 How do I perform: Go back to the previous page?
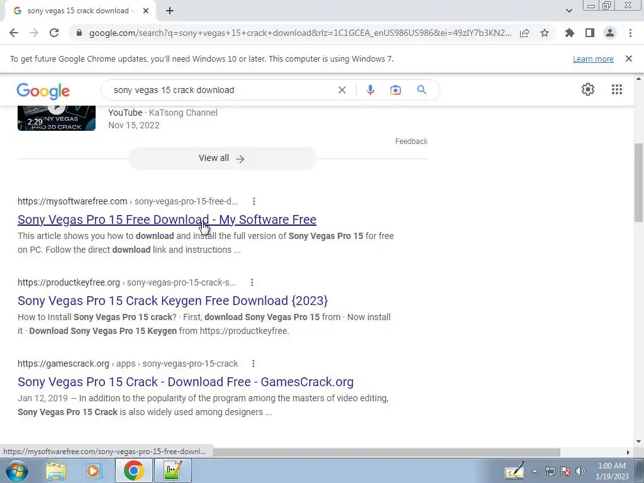point(14,33)
